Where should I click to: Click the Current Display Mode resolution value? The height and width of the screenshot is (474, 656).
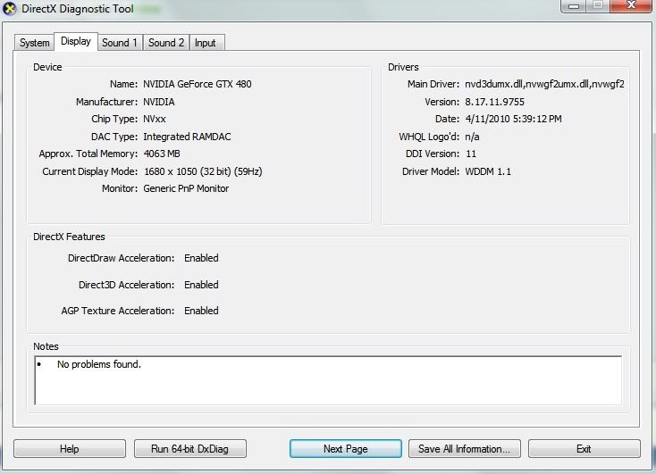click(202, 171)
